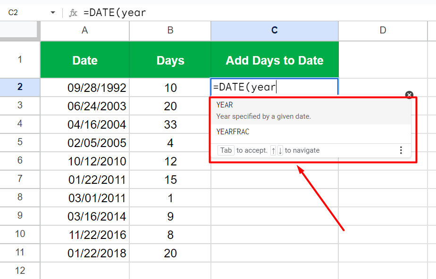Open the suggestion popup's three-dot menu
The height and width of the screenshot is (279, 436).
401,150
